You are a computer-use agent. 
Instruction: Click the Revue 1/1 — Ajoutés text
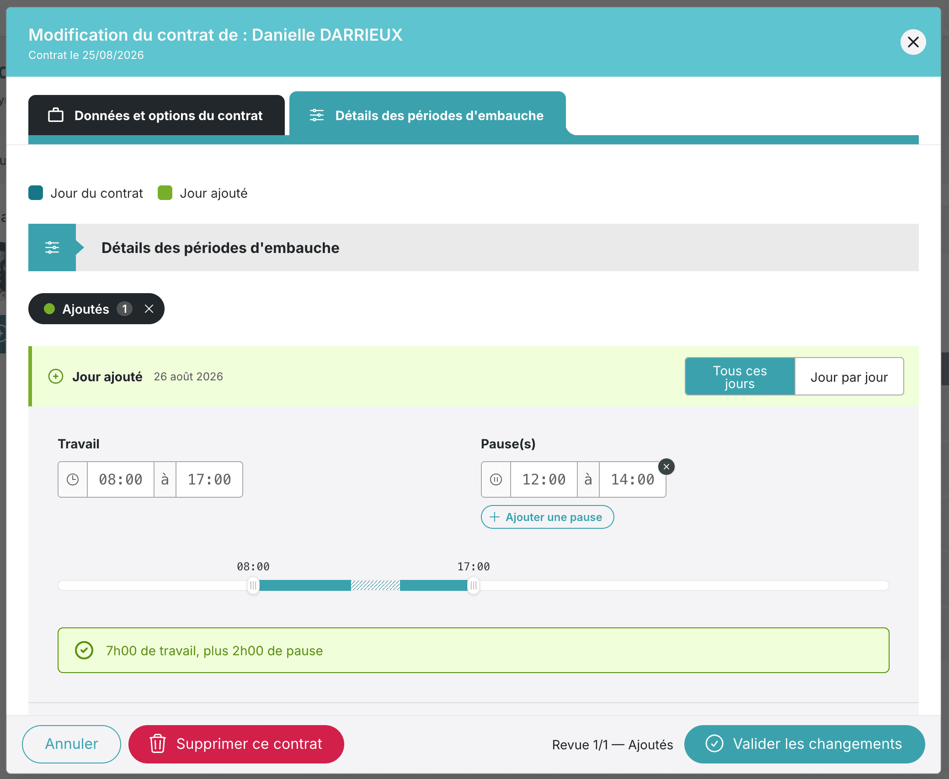613,745
